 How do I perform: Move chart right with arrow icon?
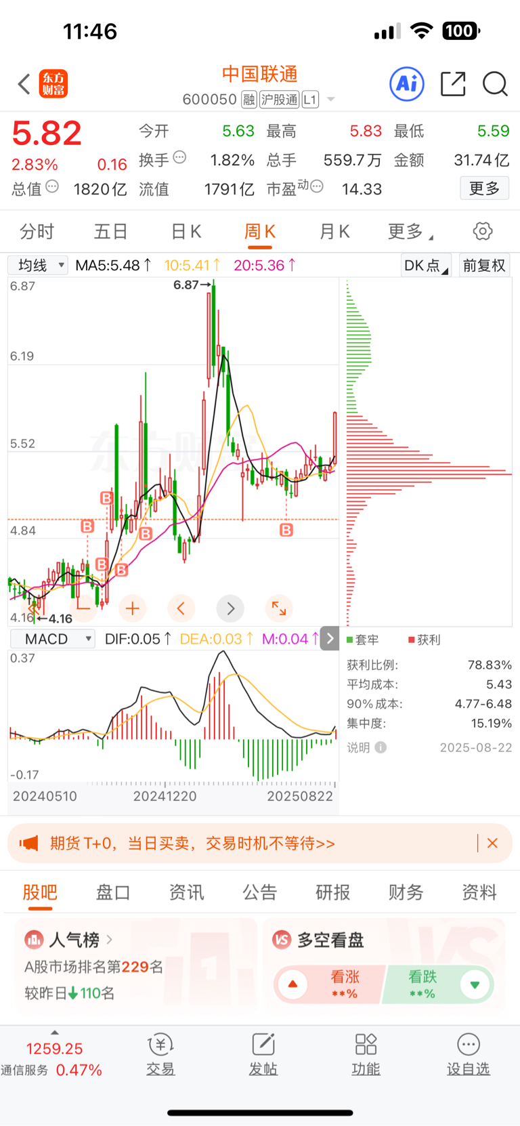coord(230,608)
